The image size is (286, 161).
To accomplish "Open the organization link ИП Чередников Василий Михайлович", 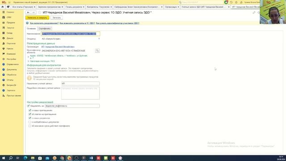I will tap(58, 47).
